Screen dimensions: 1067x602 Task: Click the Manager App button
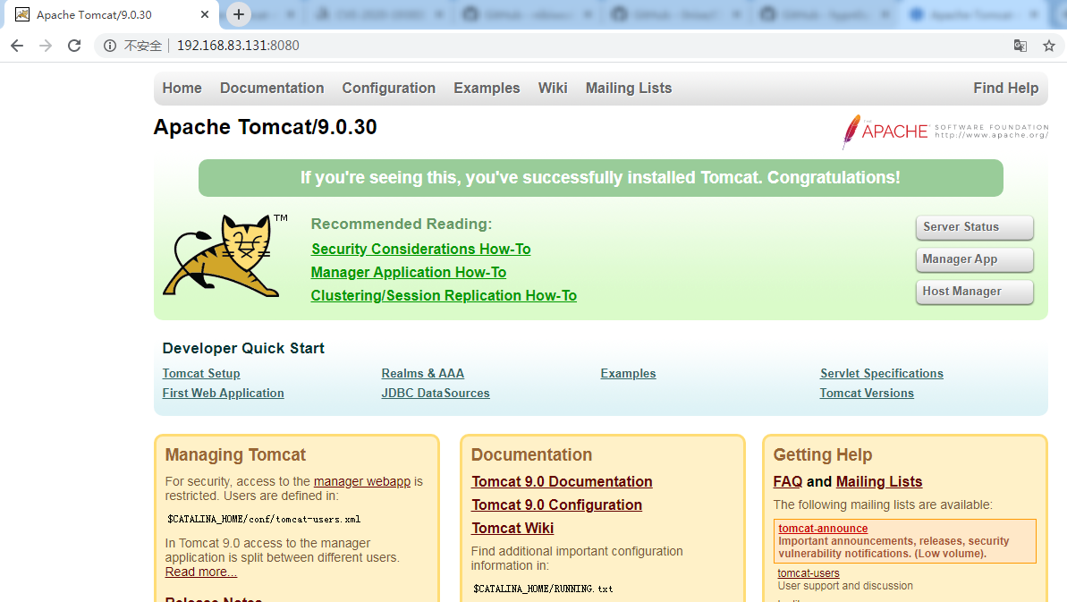(x=975, y=259)
